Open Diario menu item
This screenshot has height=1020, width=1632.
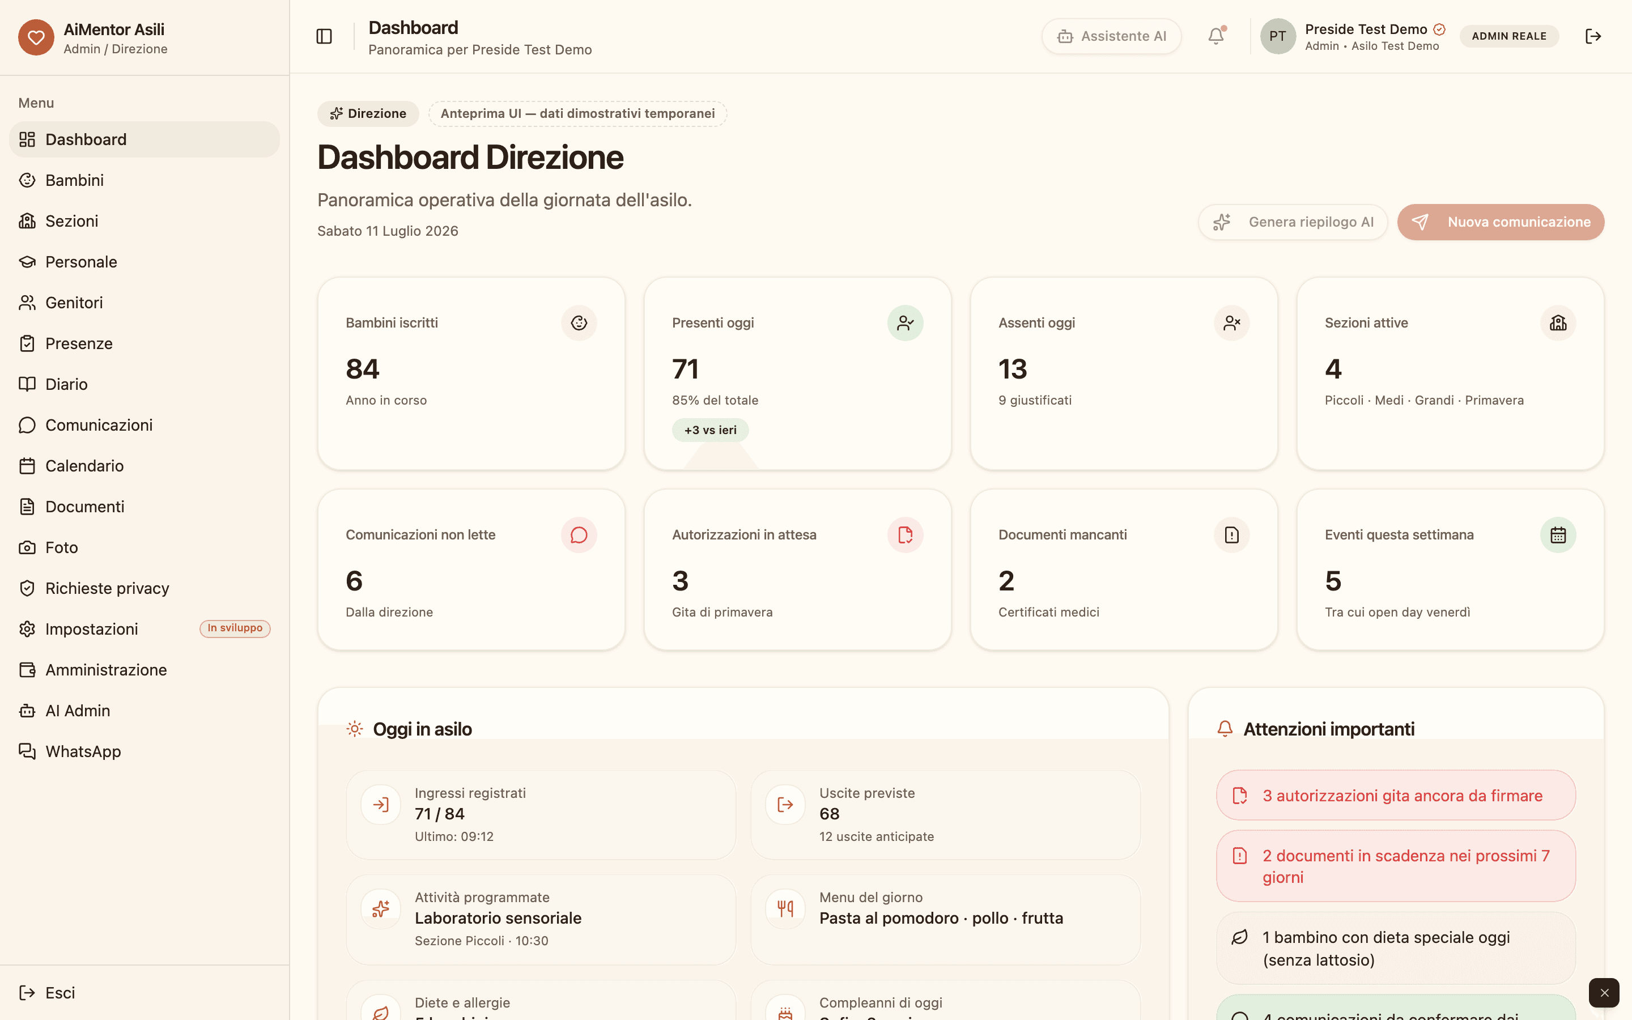144,385
